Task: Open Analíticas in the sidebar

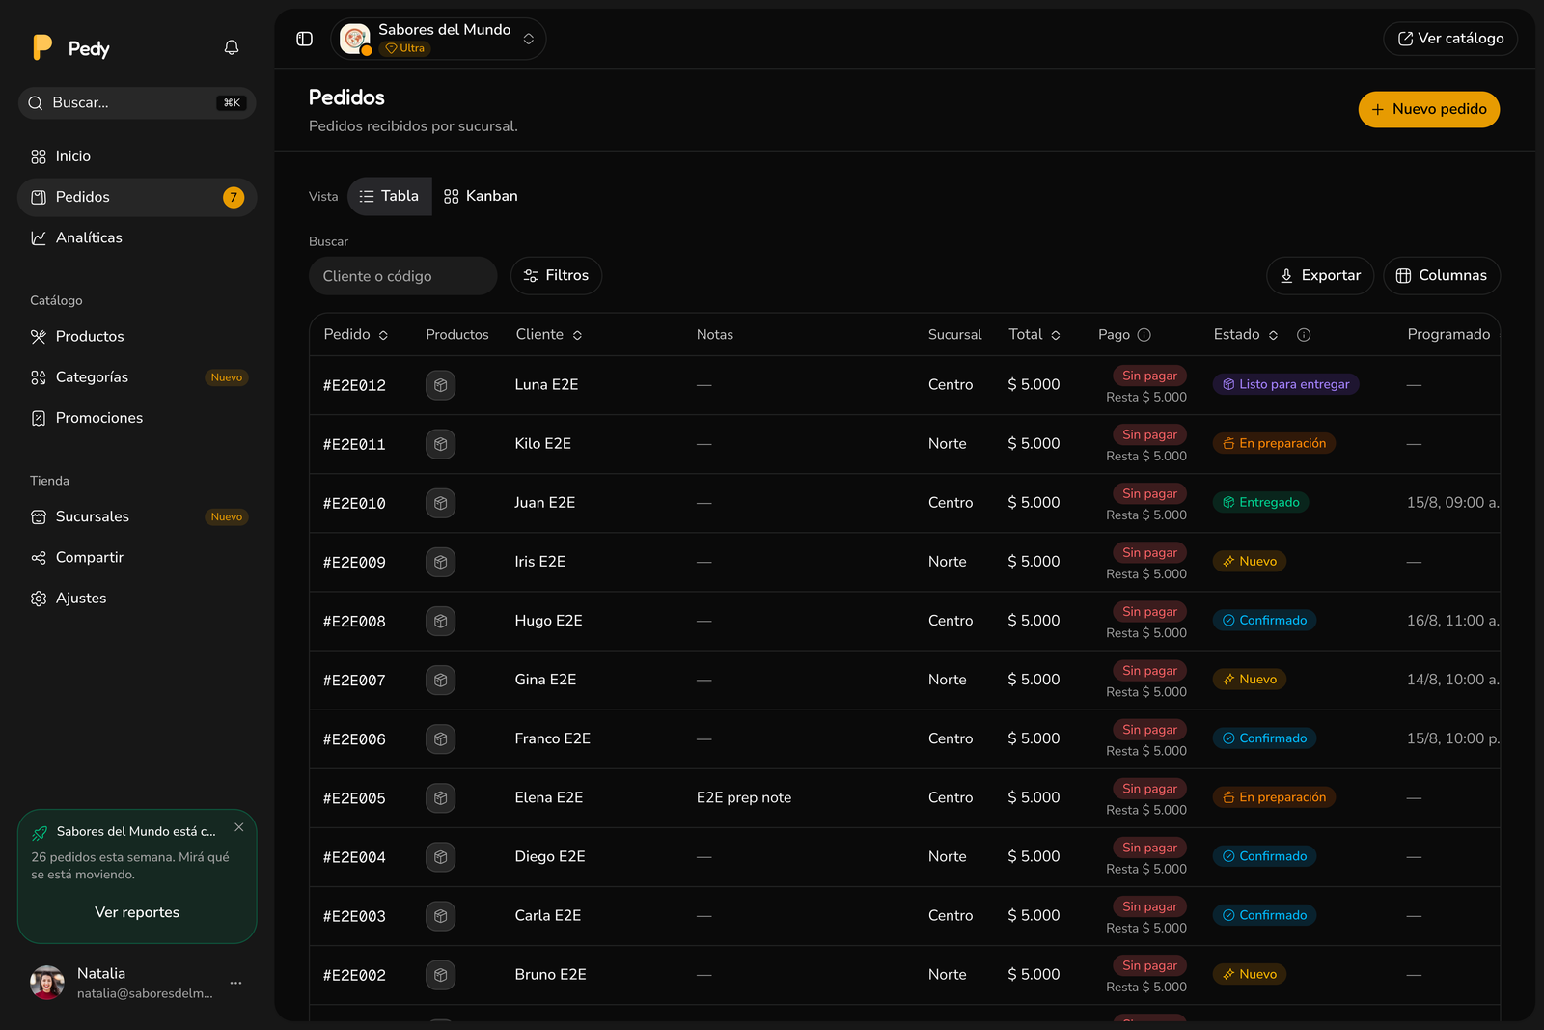Action: click(137, 237)
